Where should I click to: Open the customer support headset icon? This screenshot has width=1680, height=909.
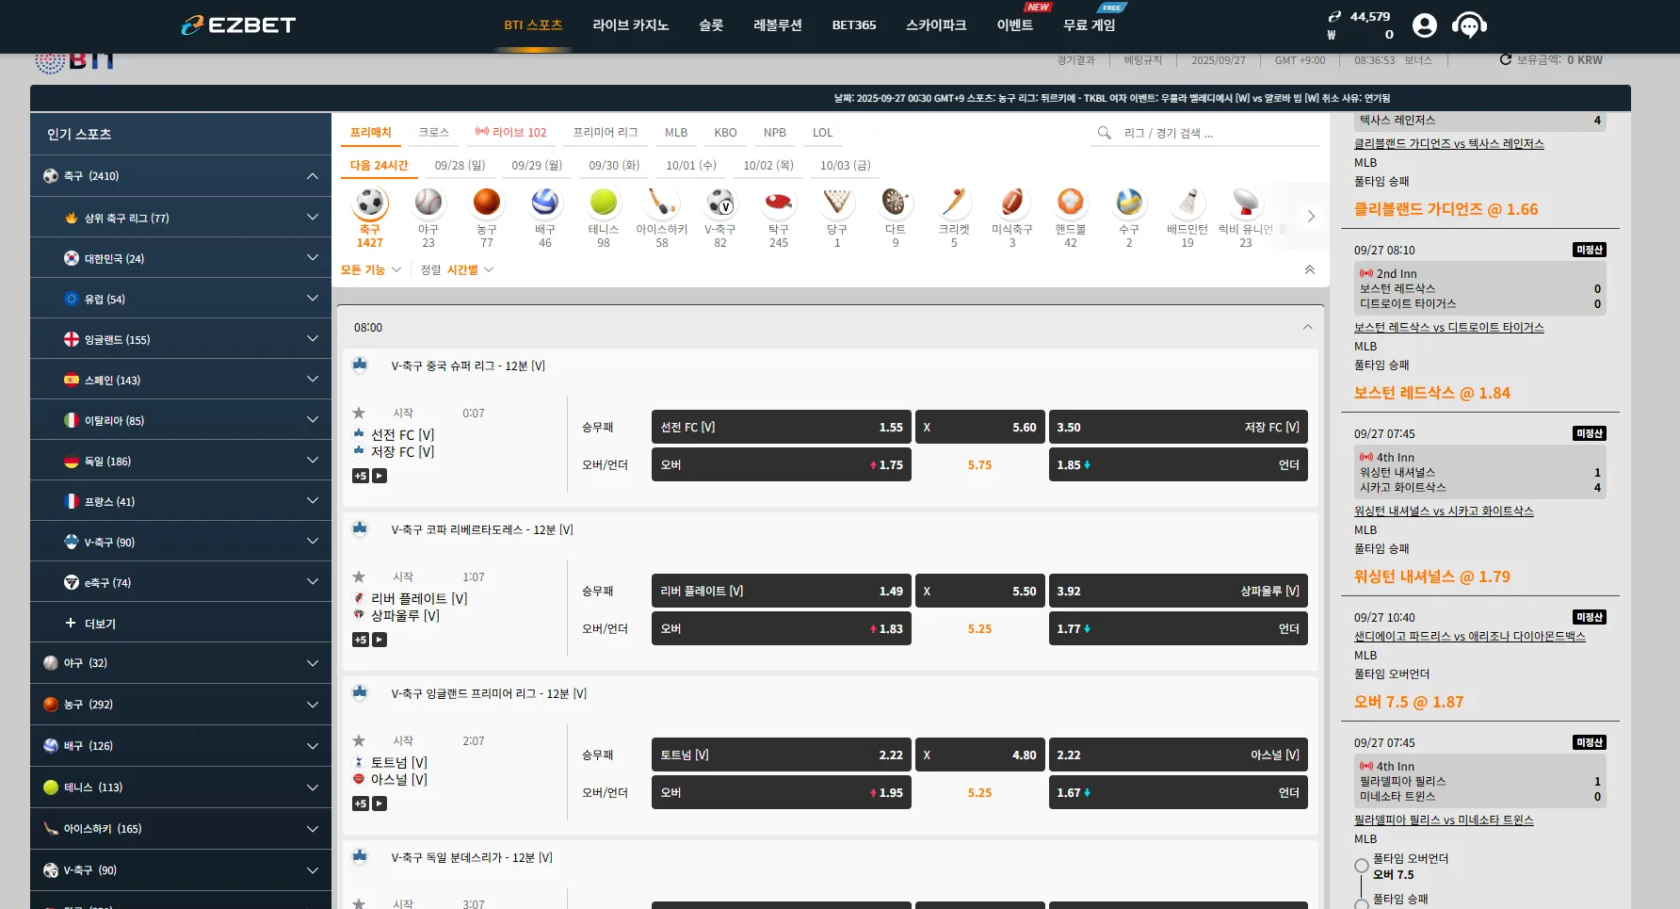[1469, 25]
